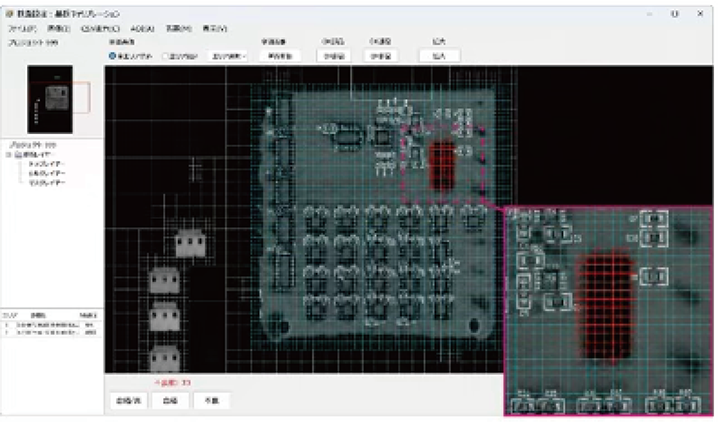Open the combo box beside the radio options
This screenshot has width=719, height=436.
pos(228,56)
